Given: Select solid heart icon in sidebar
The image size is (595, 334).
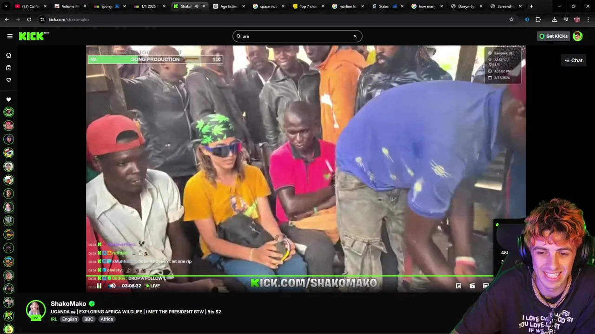Looking at the screenshot, I should click(8, 100).
